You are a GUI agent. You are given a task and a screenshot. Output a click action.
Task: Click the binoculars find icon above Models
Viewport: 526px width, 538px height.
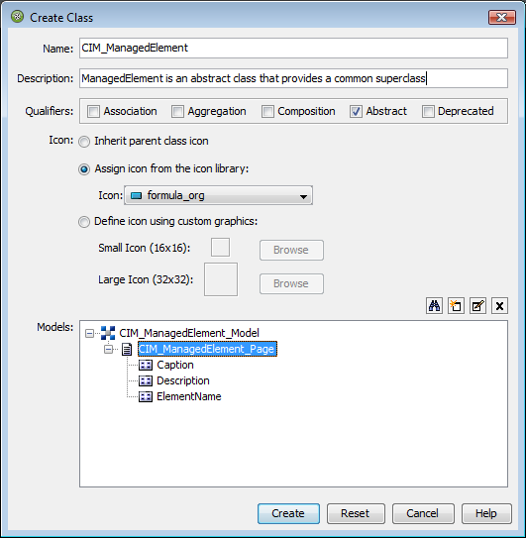point(434,306)
